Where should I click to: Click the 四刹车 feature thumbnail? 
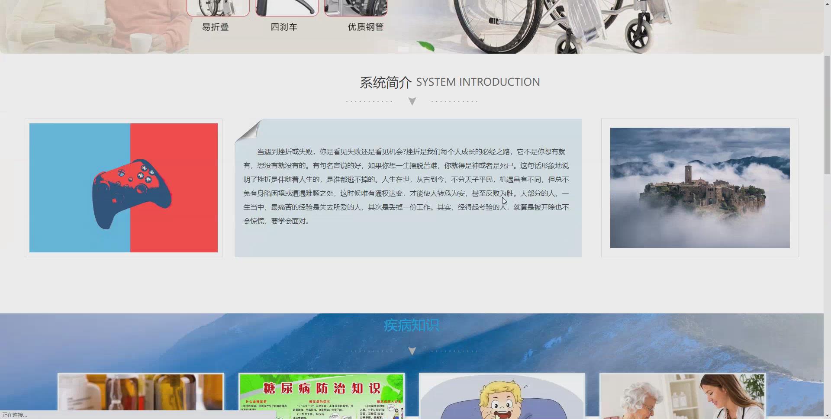pos(287,8)
